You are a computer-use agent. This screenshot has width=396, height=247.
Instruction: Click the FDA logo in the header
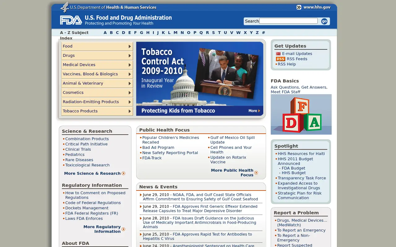coord(71,20)
